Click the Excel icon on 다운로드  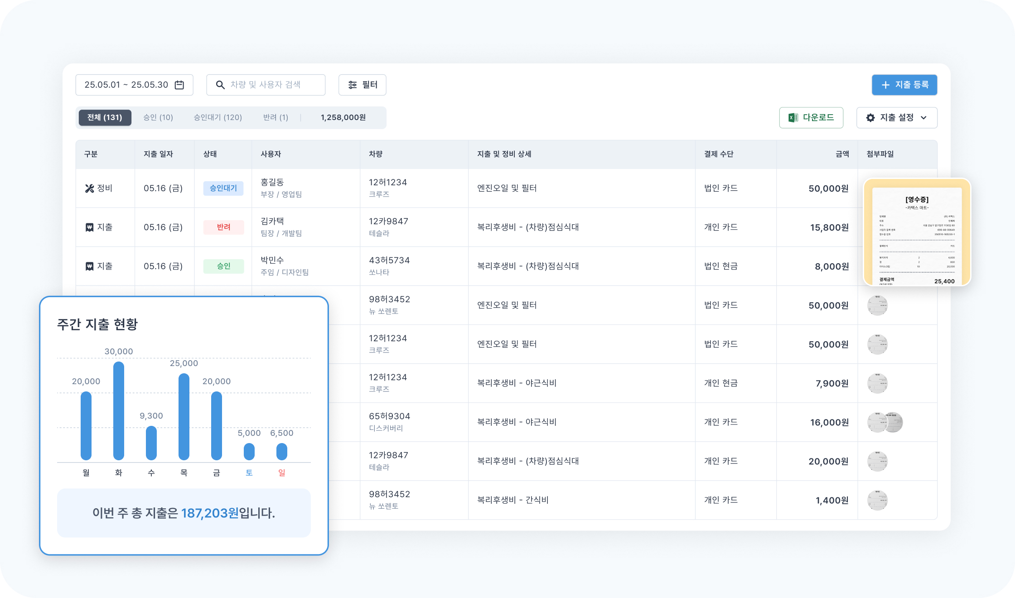coord(793,118)
